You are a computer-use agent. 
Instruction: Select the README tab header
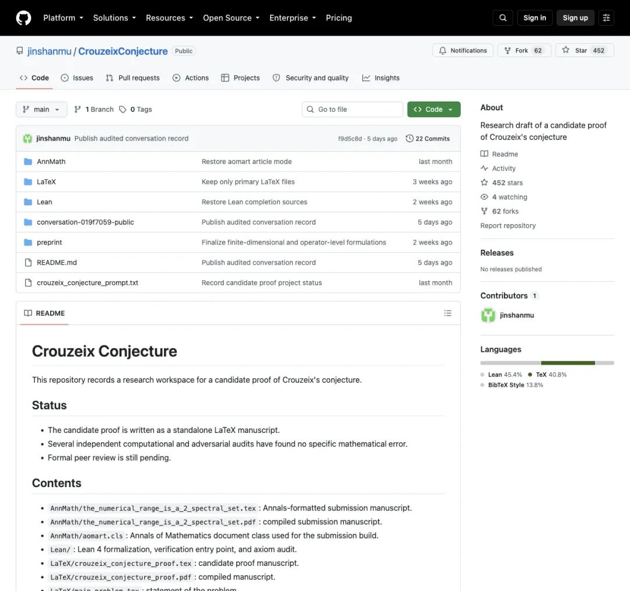coord(44,313)
